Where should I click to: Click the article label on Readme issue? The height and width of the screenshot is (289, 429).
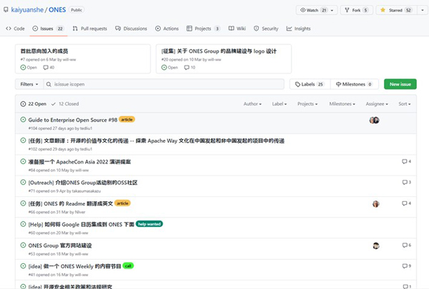[x=122, y=203]
